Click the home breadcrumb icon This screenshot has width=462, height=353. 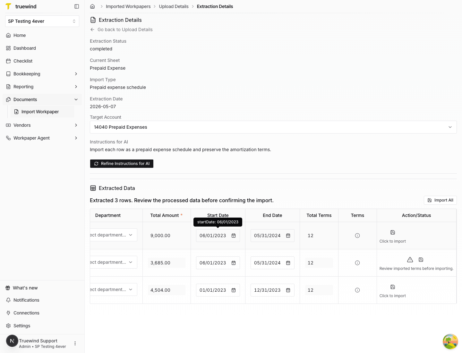[x=92, y=6]
